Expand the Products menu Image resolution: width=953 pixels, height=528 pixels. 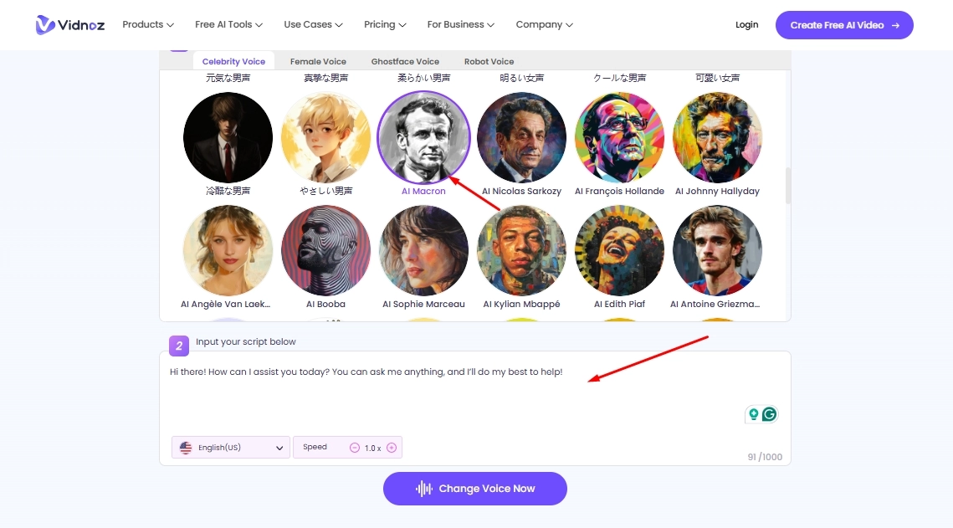147,24
